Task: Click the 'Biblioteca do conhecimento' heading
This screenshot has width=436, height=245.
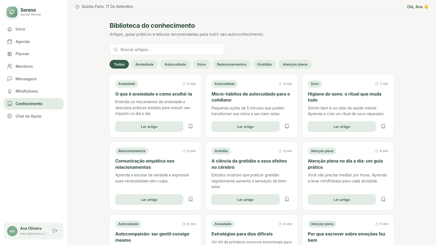Action: point(152,26)
